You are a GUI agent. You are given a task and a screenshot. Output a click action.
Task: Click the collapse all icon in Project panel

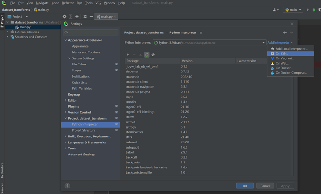(77, 17)
